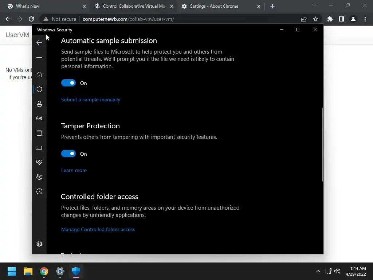Viewport: 373px width, 280px height.
Task: Click the Submit a sample manually link
Action: tap(91, 100)
